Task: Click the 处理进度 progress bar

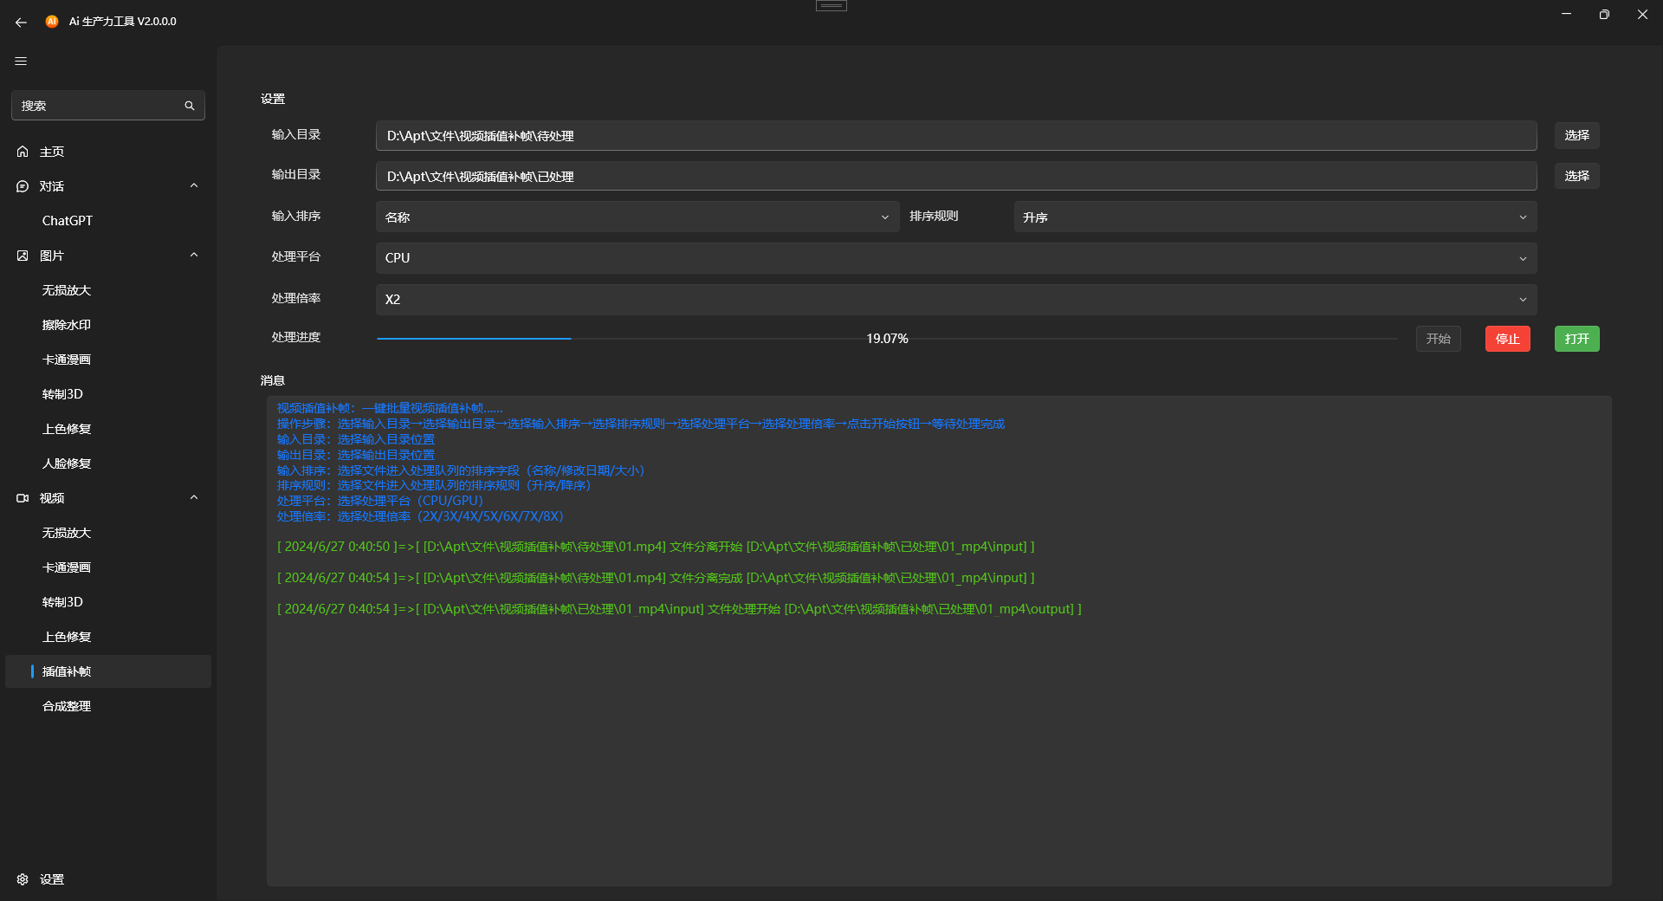Action: [887, 339]
